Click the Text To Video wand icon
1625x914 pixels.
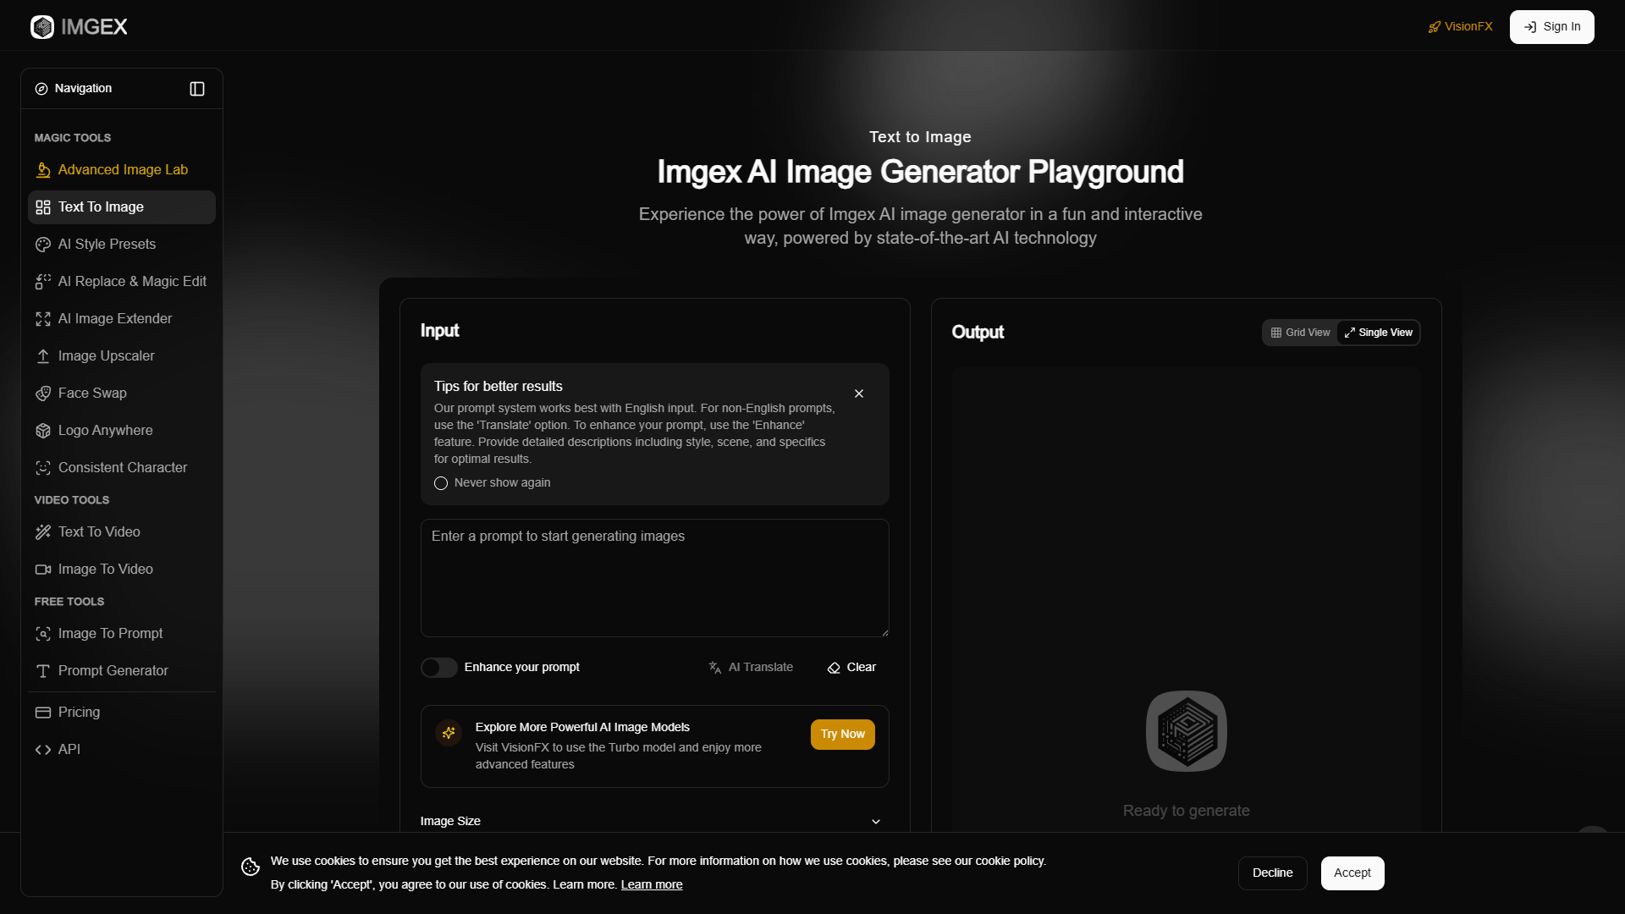pyautogui.click(x=43, y=532)
